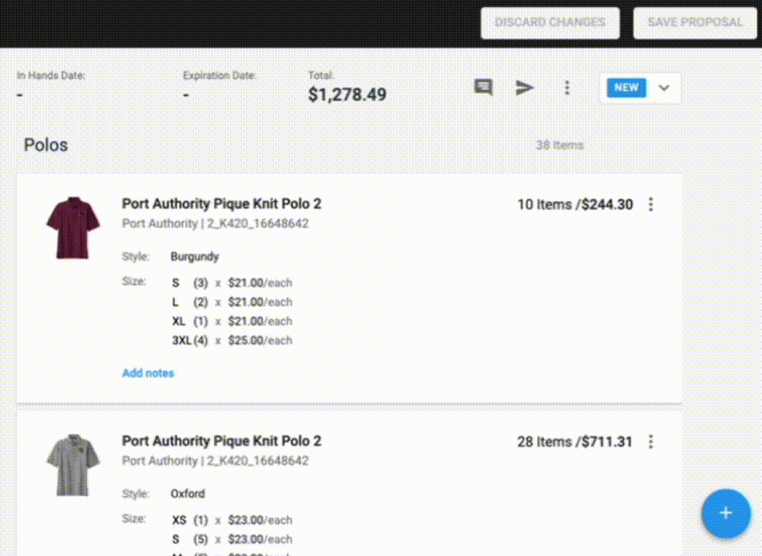Click the SAVE PROPOSAL button
The height and width of the screenshot is (556, 762).
pyautogui.click(x=694, y=22)
